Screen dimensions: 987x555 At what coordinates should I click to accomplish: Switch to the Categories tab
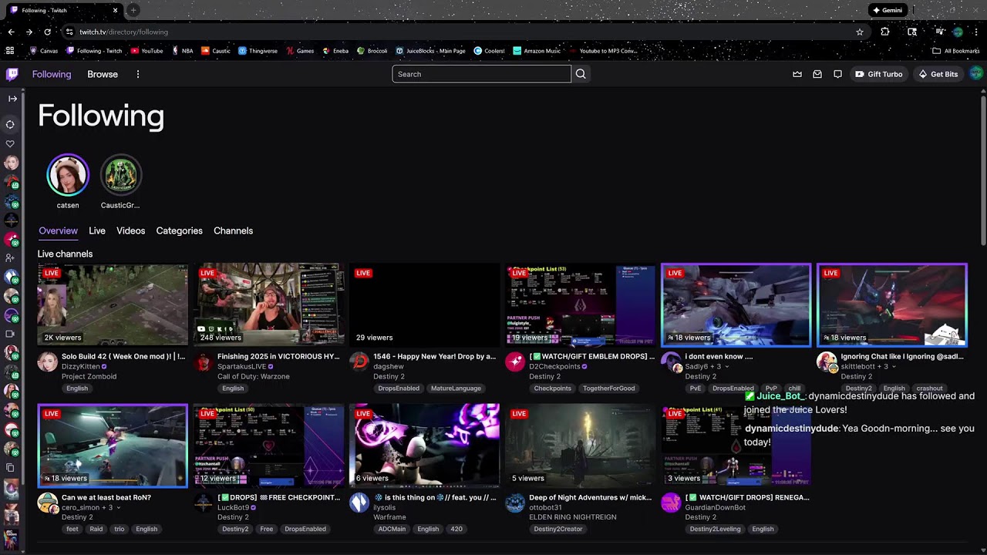click(x=179, y=230)
